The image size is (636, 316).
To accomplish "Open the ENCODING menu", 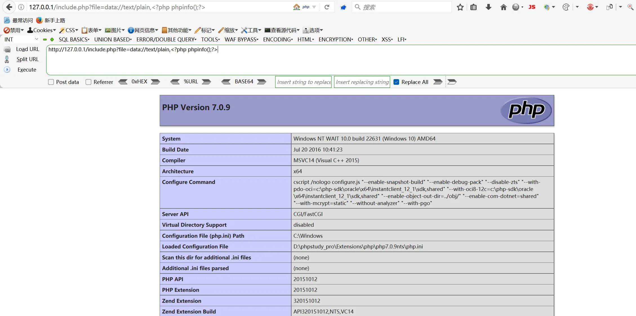I will pos(278,39).
